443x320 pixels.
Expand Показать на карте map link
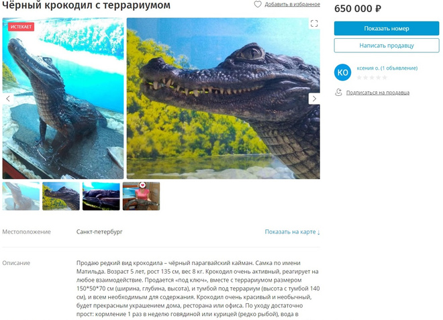[x=292, y=232]
